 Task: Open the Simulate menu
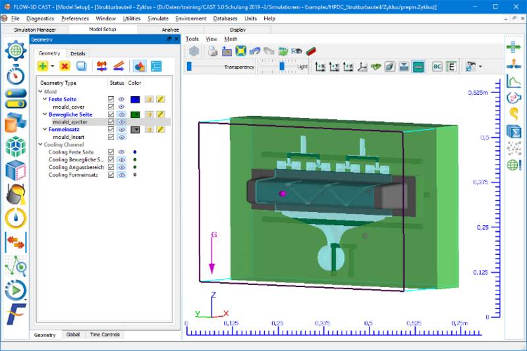point(157,18)
